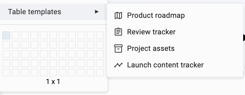Viewport: 245px width, 95px height.
Task: Expand the Table templates submenu arrow
Action: click(97, 12)
